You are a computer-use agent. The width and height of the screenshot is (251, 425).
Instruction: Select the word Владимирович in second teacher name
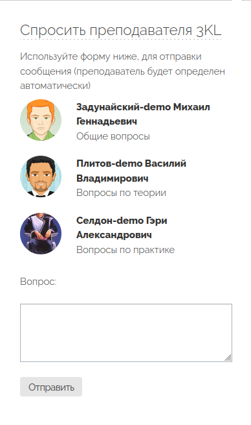(x=113, y=178)
